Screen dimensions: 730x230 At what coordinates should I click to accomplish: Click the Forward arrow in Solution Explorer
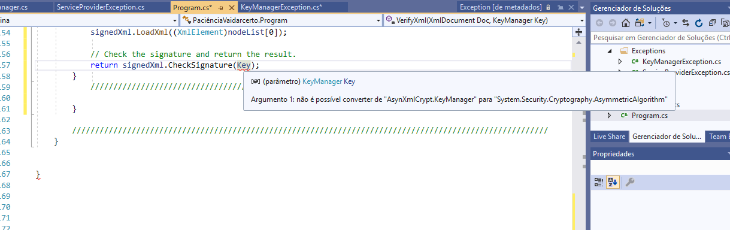pyautogui.click(x=612, y=23)
